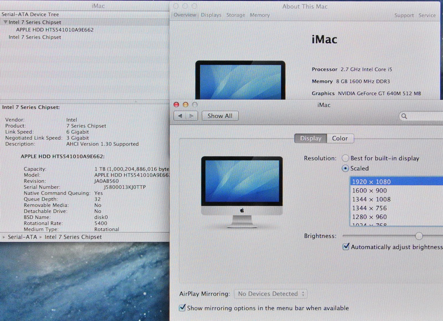Click the iMac picture in Display preferences
The image size is (443, 321).
[242, 191]
